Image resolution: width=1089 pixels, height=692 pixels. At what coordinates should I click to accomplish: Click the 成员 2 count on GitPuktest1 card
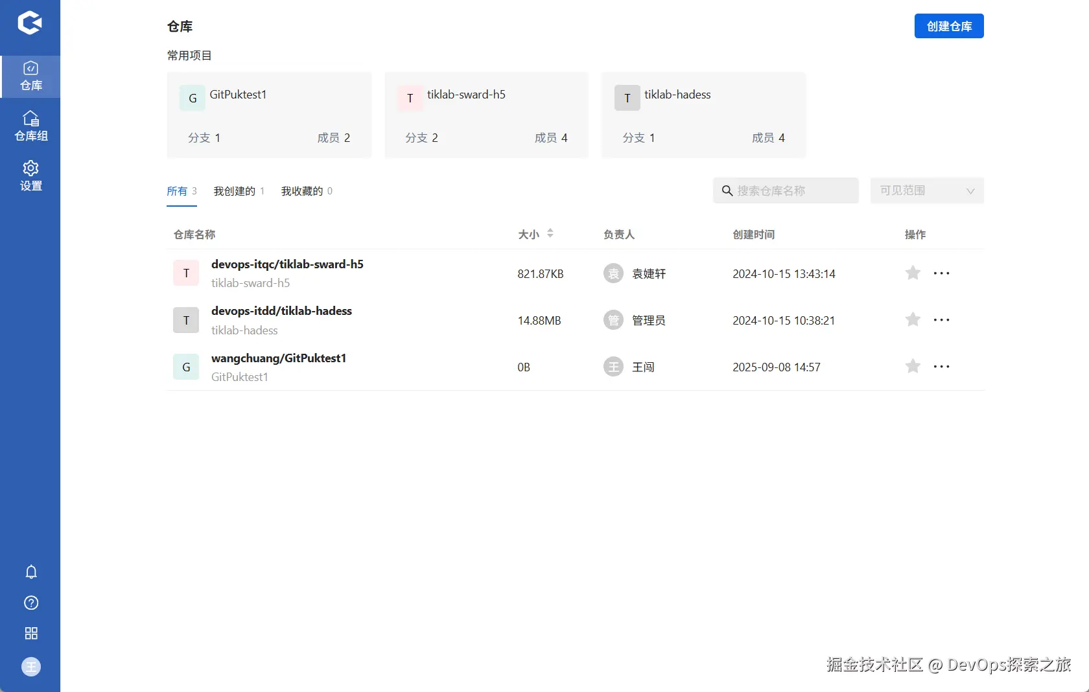pos(334,137)
